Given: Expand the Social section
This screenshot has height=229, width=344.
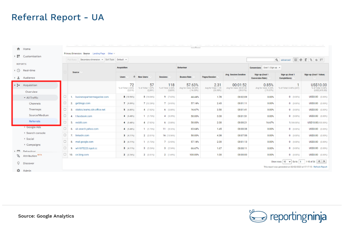Looking at the screenshot, I should tap(24, 139).
